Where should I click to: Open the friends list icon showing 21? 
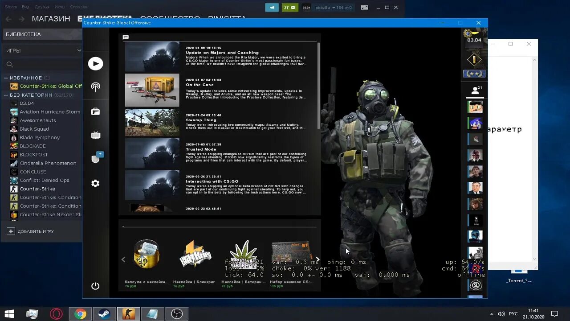475,91
